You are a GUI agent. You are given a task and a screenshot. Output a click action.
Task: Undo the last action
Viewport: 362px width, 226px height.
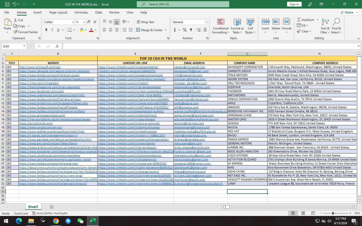pos(14,4)
